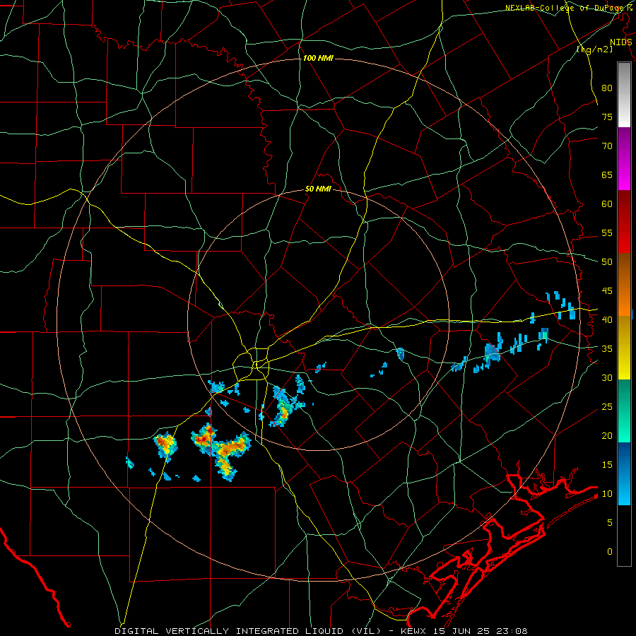Click the scale value '20'

[607, 435]
